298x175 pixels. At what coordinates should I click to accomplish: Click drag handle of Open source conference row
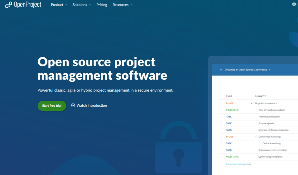pos(221,157)
